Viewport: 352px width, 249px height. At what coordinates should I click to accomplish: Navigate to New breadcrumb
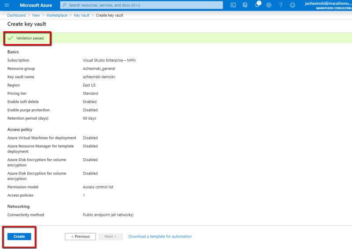pyautogui.click(x=36, y=15)
